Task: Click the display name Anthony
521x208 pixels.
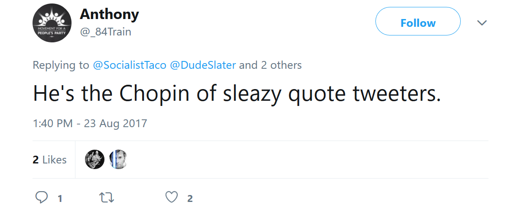Action: pyautogui.click(x=109, y=14)
